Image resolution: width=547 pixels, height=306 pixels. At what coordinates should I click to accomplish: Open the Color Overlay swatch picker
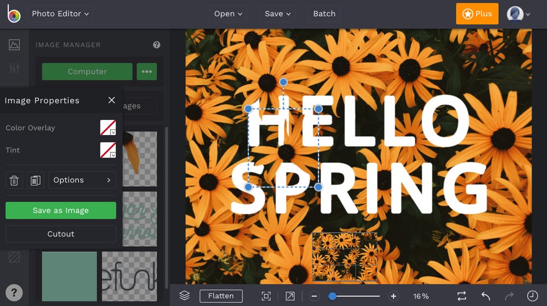(108, 128)
